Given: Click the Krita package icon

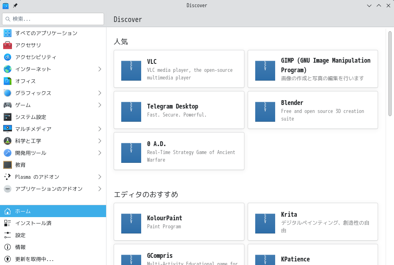Looking at the screenshot, I should [265, 223].
